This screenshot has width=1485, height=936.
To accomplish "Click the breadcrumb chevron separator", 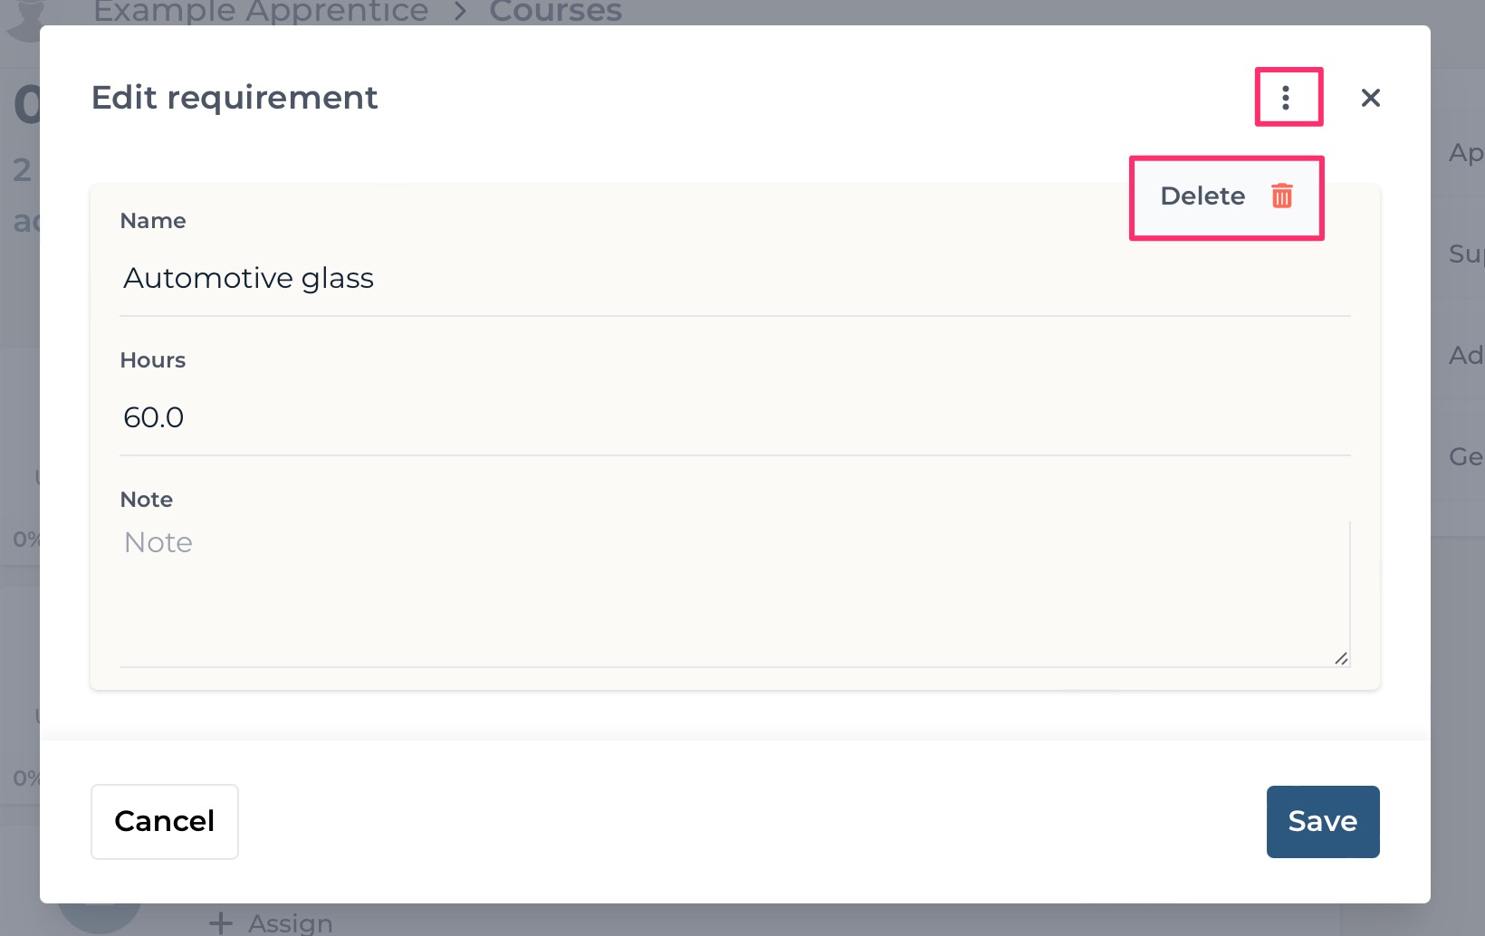I will 460,12.
